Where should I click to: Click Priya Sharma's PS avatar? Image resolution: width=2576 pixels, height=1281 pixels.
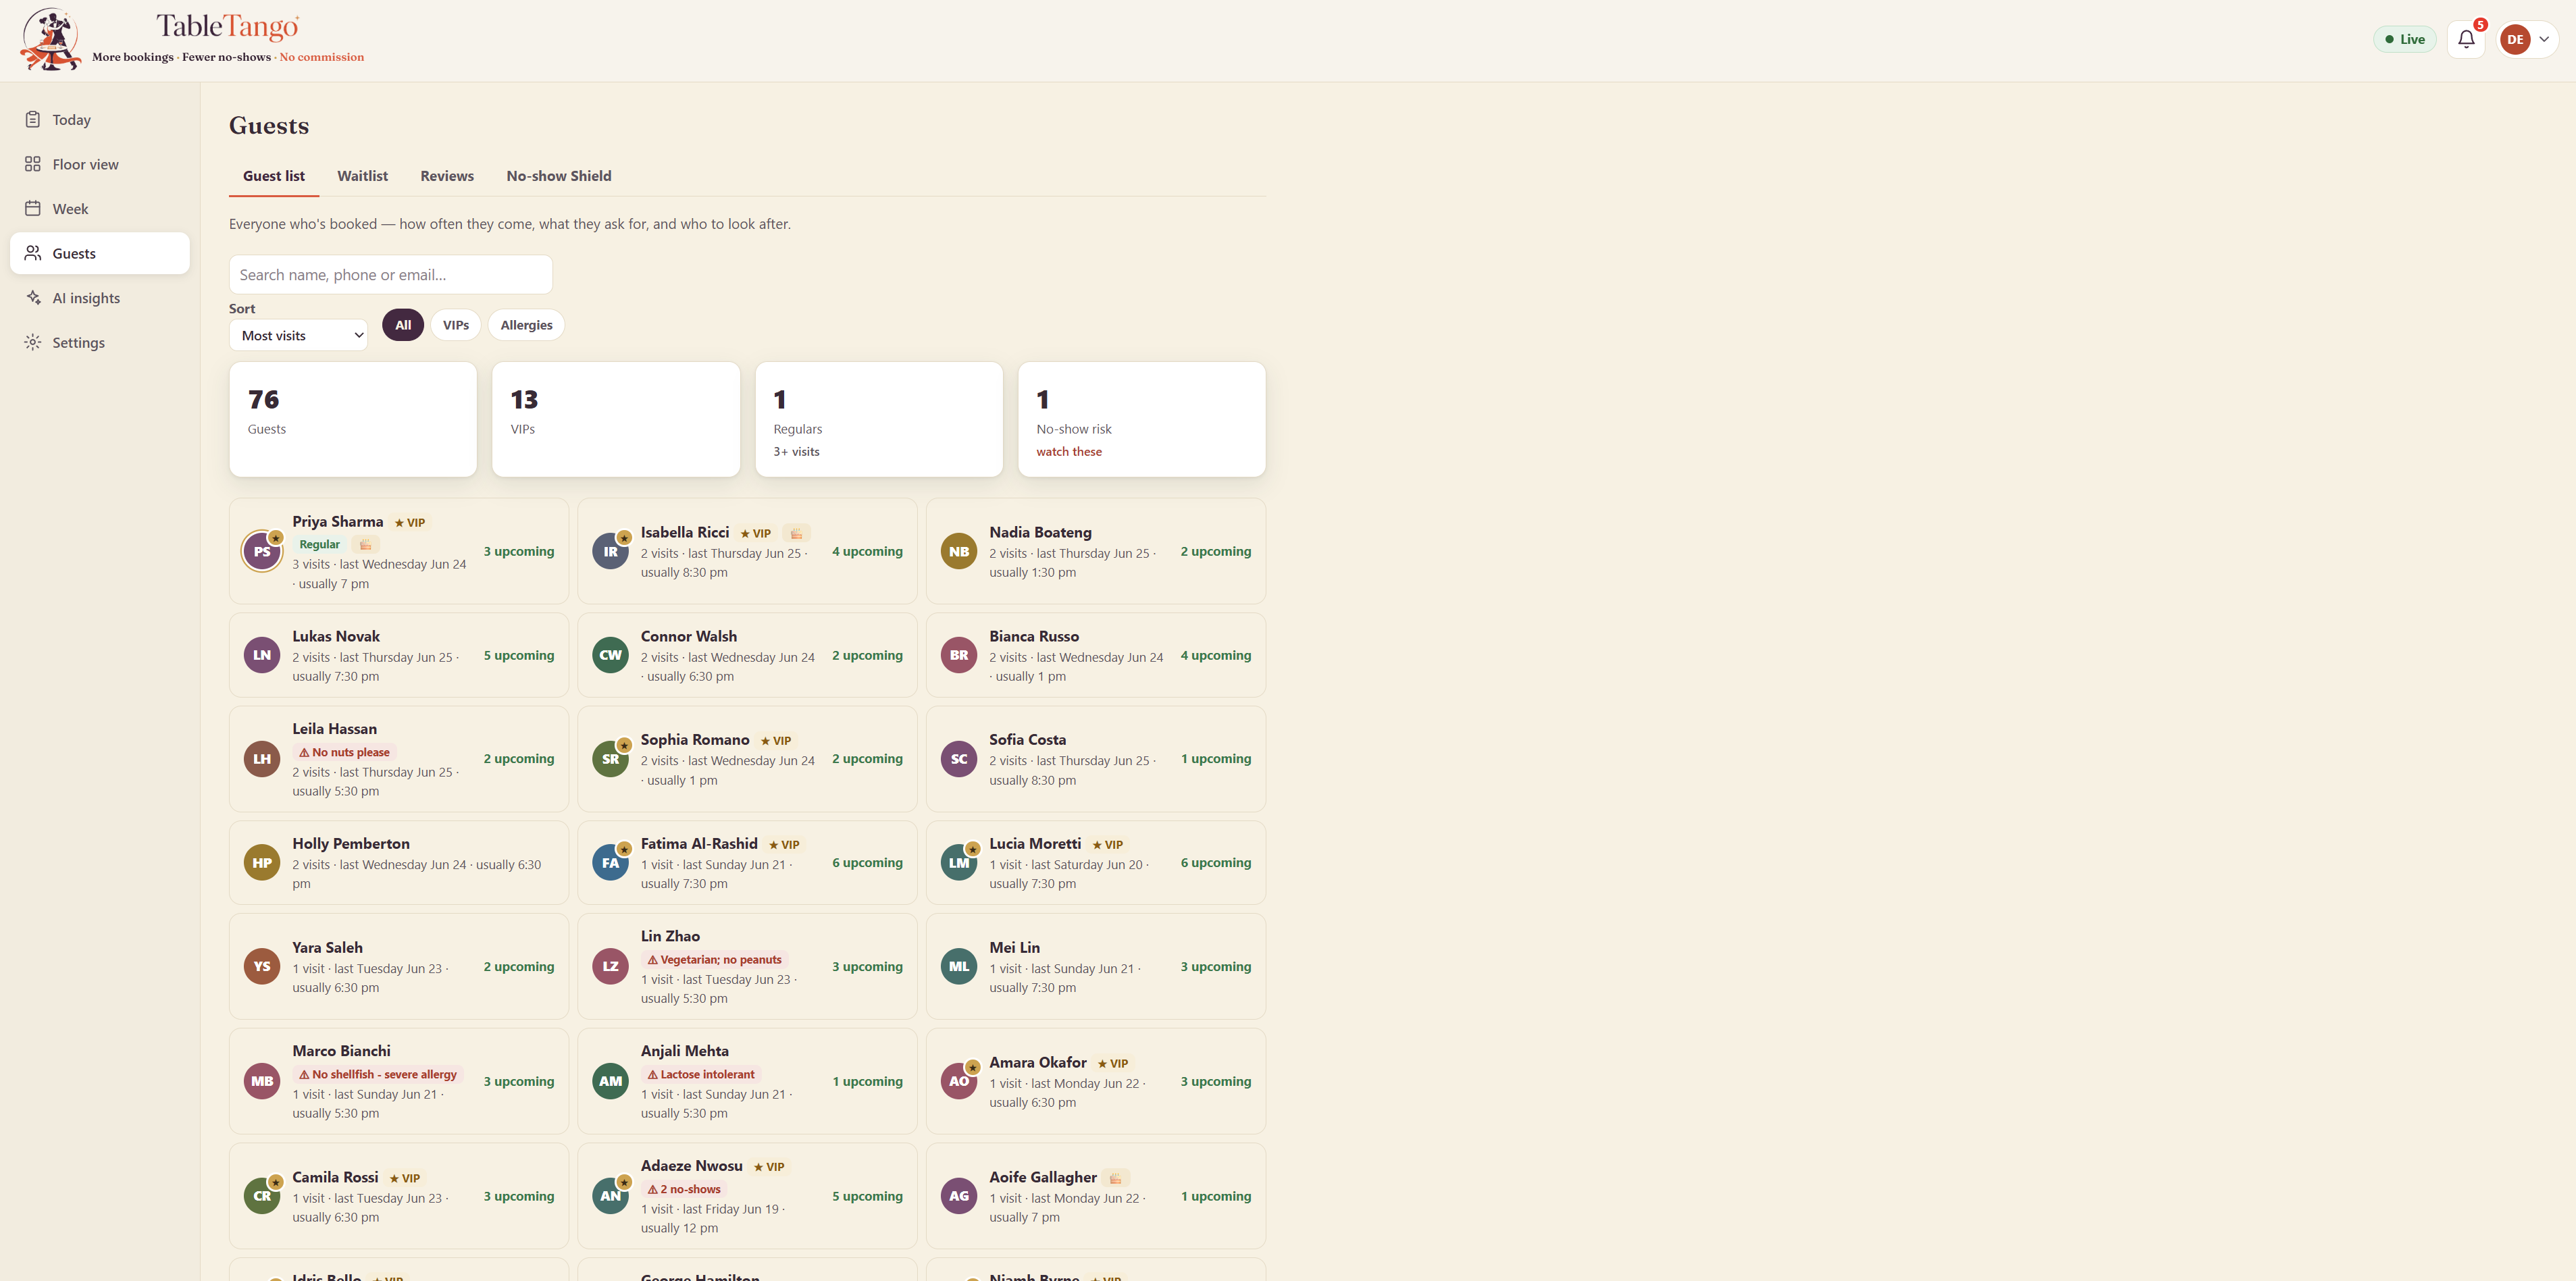tap(262, 551)
